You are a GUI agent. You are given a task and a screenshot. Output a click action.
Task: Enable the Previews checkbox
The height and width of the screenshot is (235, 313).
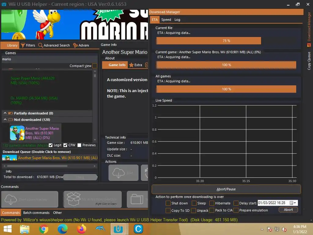click(79, 145)
